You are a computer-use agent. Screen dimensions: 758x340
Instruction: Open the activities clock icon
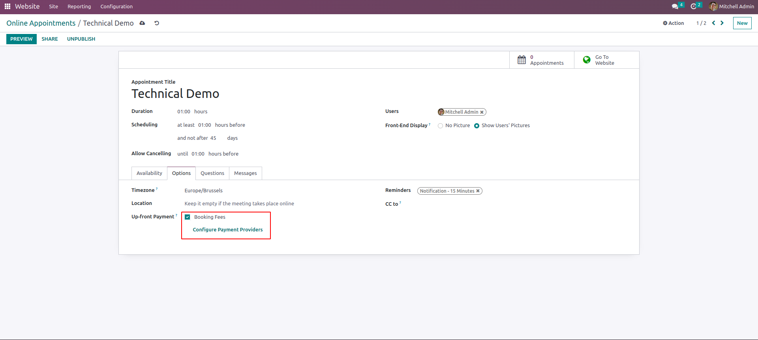click(x=693, y=7)
